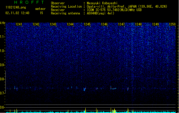
Task: Click the Receiving Location text line
Action: [109, 6]
